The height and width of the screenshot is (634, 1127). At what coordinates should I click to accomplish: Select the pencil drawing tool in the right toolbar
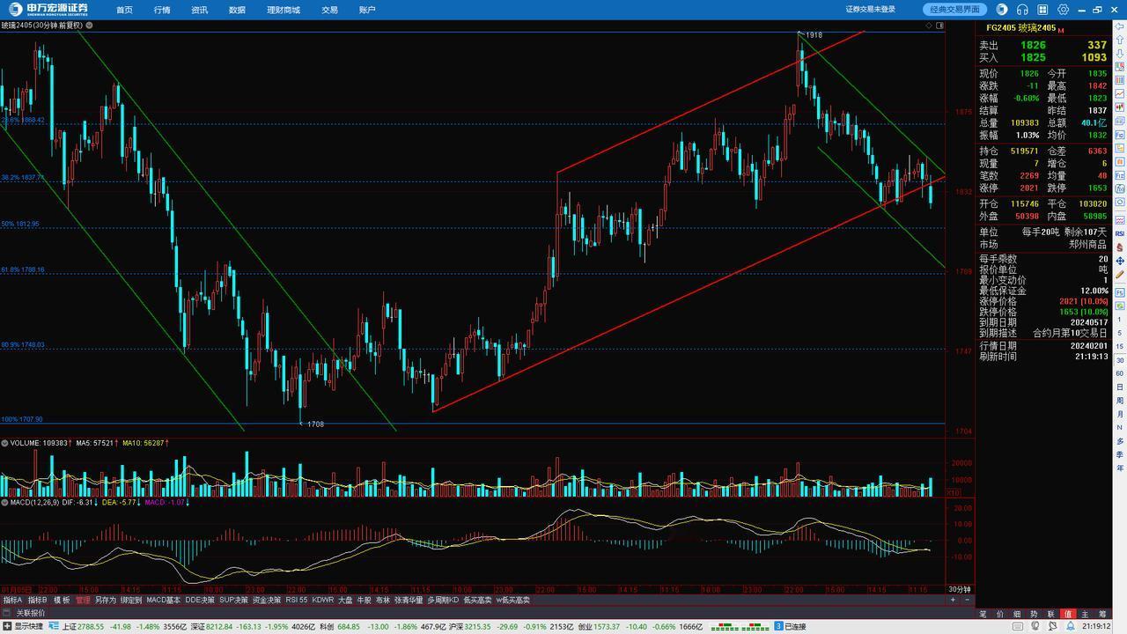(1120, 275)
